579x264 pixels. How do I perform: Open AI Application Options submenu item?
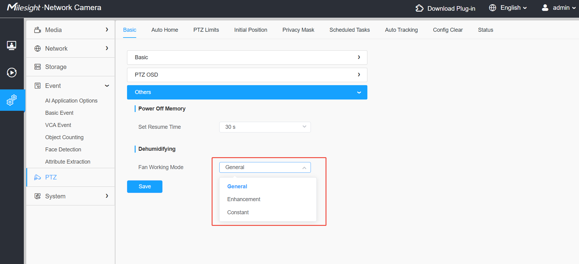tap(71, 101)
